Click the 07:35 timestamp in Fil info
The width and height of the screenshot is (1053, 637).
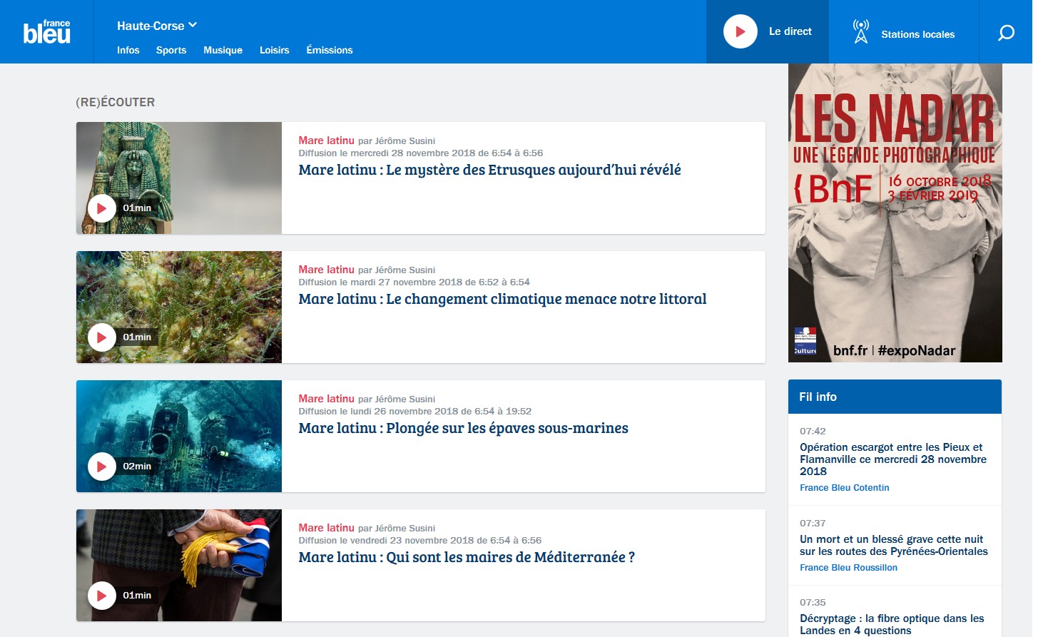coord(813,602)
